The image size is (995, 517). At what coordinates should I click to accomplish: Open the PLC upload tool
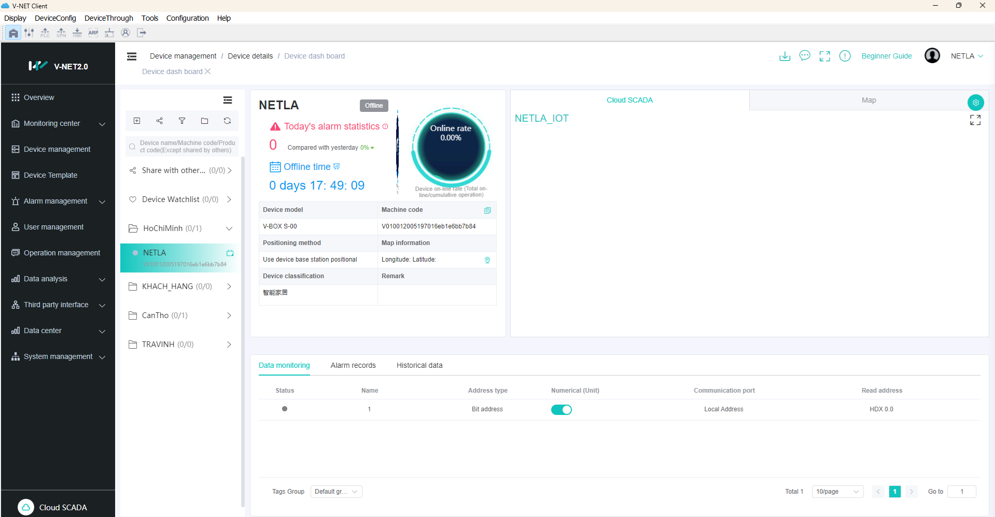point(45,33)
